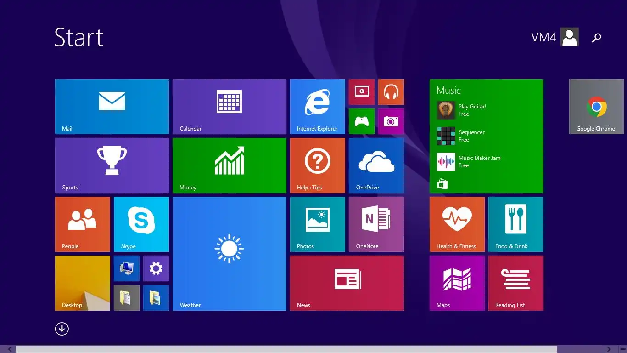Launch the green Xbox Games controller tile
The width and height of the screenshot is (627, 353).
pos(362,121)
